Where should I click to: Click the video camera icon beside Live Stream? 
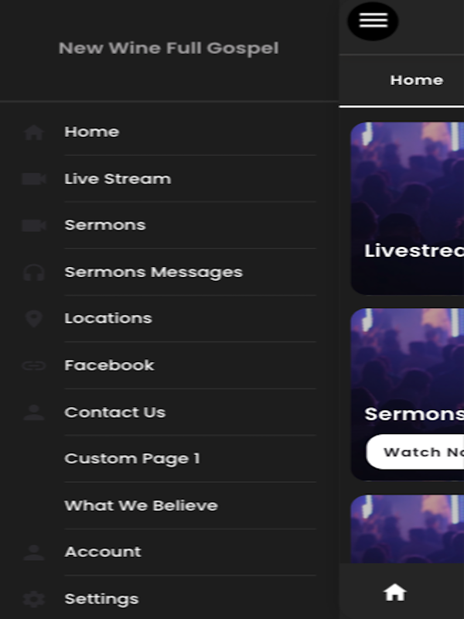click(x=33, y=179)
